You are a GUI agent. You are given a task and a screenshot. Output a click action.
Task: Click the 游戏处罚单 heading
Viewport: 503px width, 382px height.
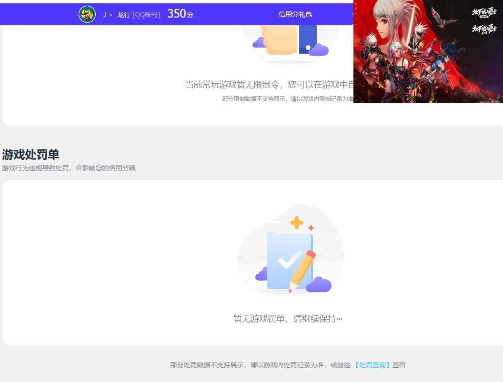click(30, 155)
